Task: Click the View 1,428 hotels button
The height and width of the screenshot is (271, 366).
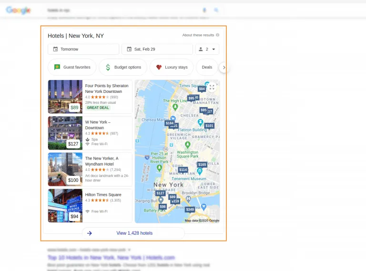Action: [x=133, y=233]
